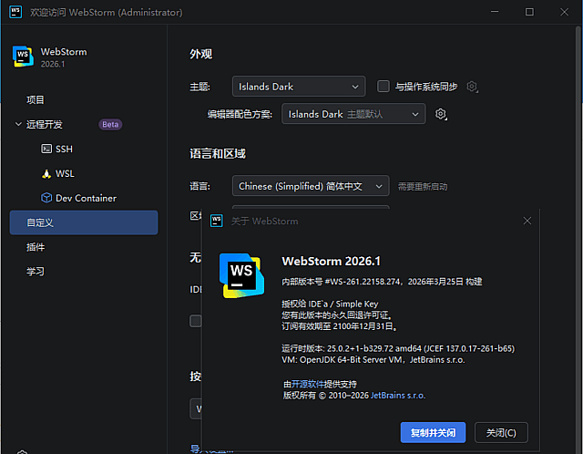Image resolution: width=583 pixels, height=454 pixels.
Task: Select the 项目 (Projects) sidebar item
Action: [x=84, y=99]
